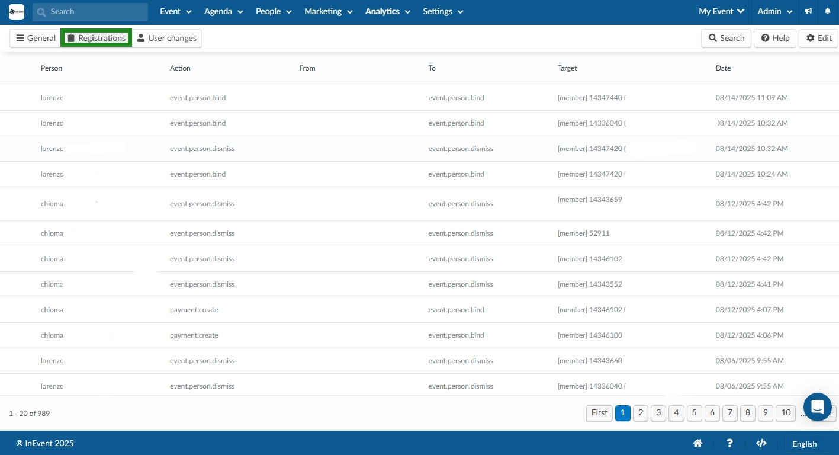Go to page 8
Image resolution: width=839 pixels, height=455 pixels.
click(x=748, y=413)
